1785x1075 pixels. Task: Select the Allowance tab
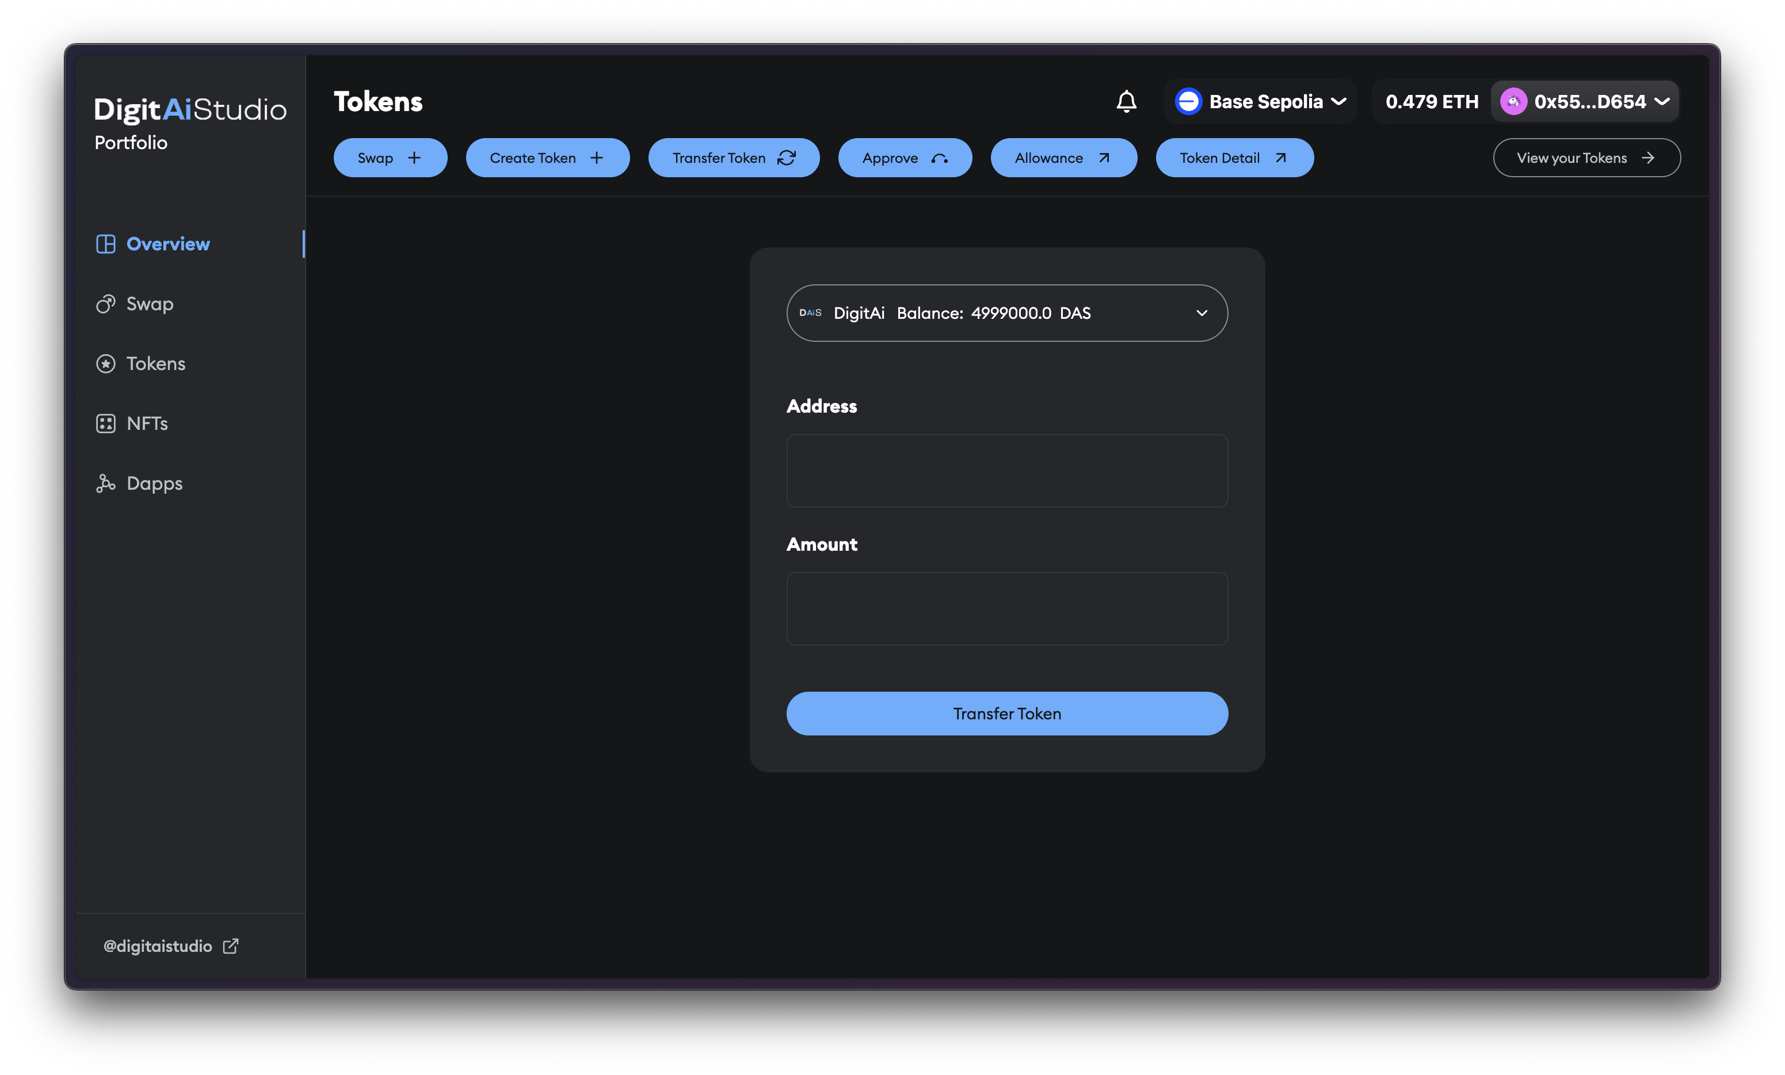(x=1063, y=158)
